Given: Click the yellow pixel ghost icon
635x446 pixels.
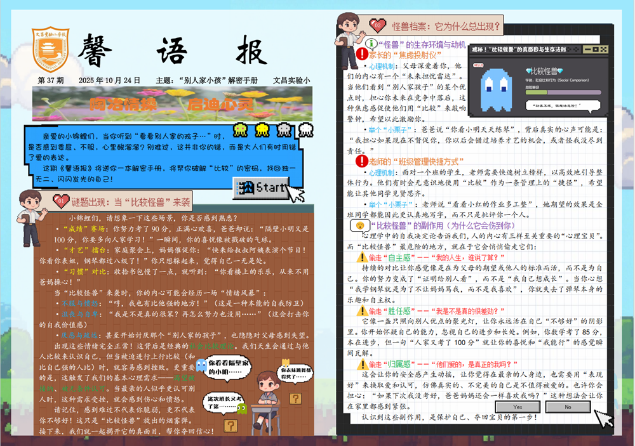Looking at the screenshot, I should (x=262, y=129).
